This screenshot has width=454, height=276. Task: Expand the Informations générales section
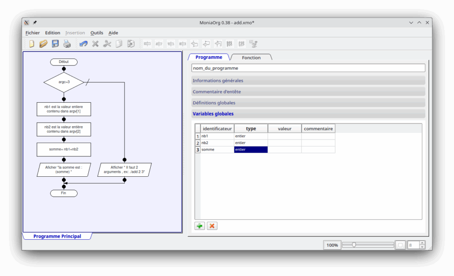308,81
